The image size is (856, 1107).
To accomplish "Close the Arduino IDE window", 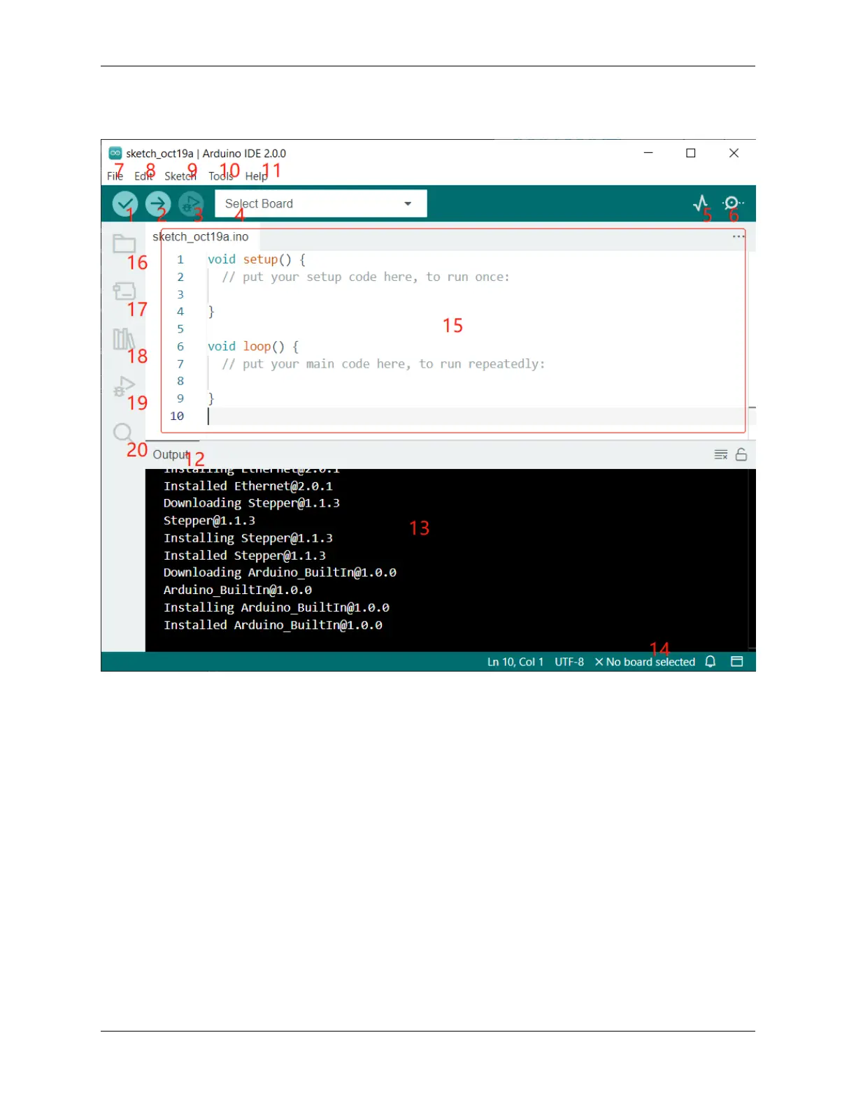I will [734, 153].
